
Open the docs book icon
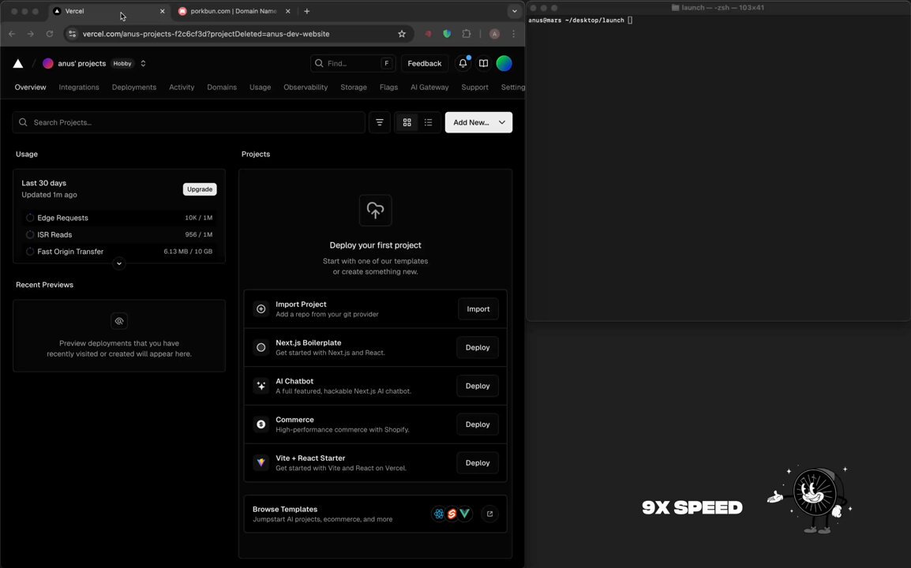click(483, 63)
